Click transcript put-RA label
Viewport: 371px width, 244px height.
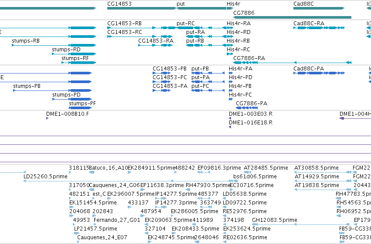[x=195, y=32]
